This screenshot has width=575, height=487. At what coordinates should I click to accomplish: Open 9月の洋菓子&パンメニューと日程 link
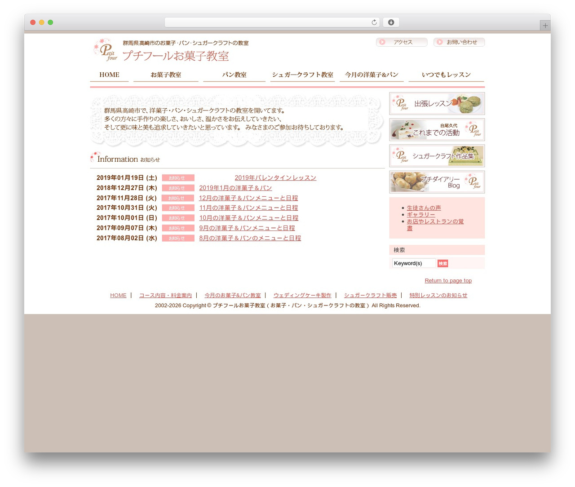tap(247, 228)
